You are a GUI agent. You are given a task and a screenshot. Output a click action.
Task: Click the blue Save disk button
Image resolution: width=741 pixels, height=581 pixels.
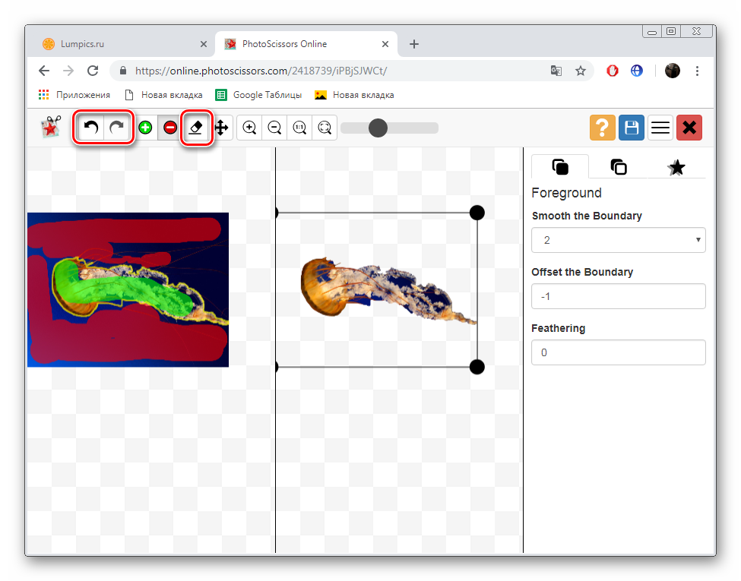pyautogui.click(x=631, y=128)
